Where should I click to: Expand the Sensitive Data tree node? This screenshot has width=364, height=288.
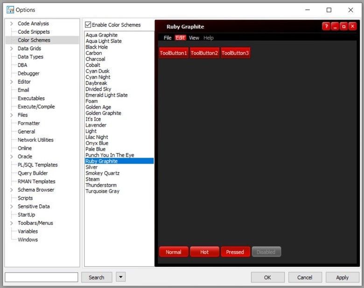pos(12,206)
